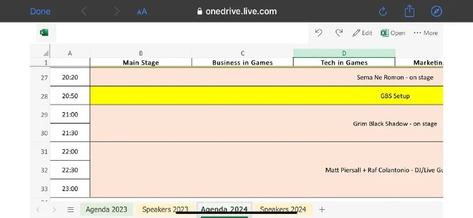Viewport: 473px width, 218px height.
Task: Redo the last action
Action: tap(339, 33)
